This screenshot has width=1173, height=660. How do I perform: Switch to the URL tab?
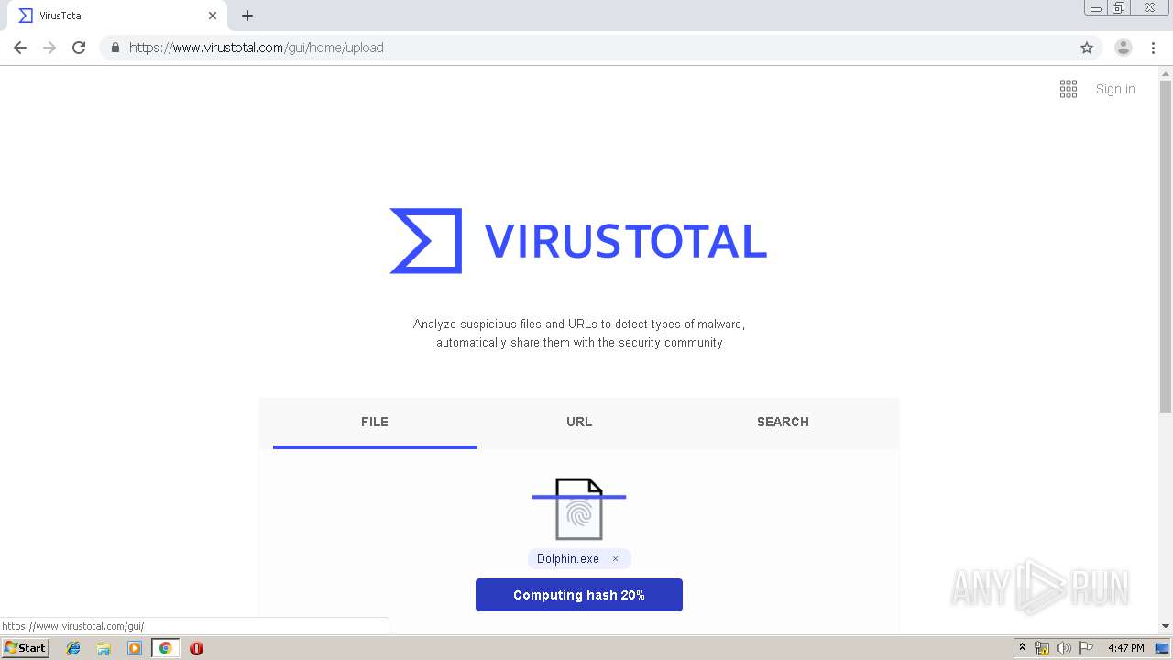(x=579, y=423)
